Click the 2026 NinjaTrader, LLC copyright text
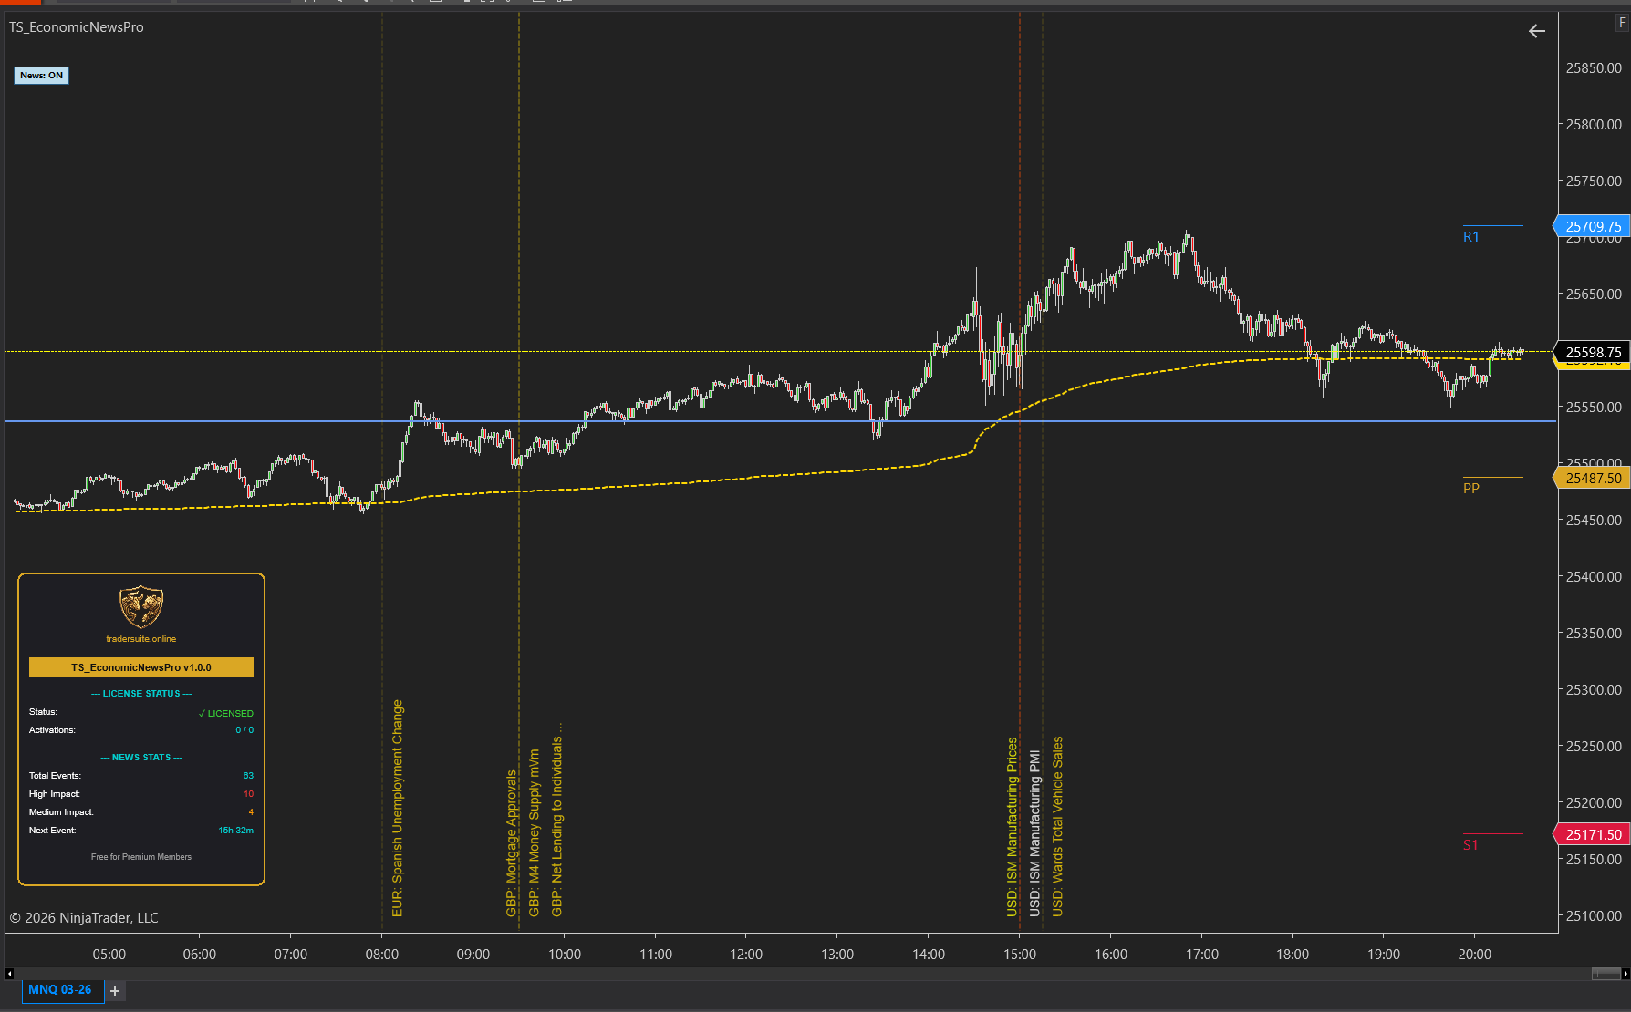This screenshot has width=1631, height=1012. (x=84, y=918)
